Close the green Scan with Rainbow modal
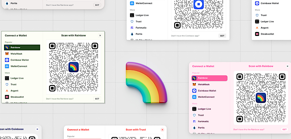The width and height of the screenshot is (291, 139). pos(100,35)
